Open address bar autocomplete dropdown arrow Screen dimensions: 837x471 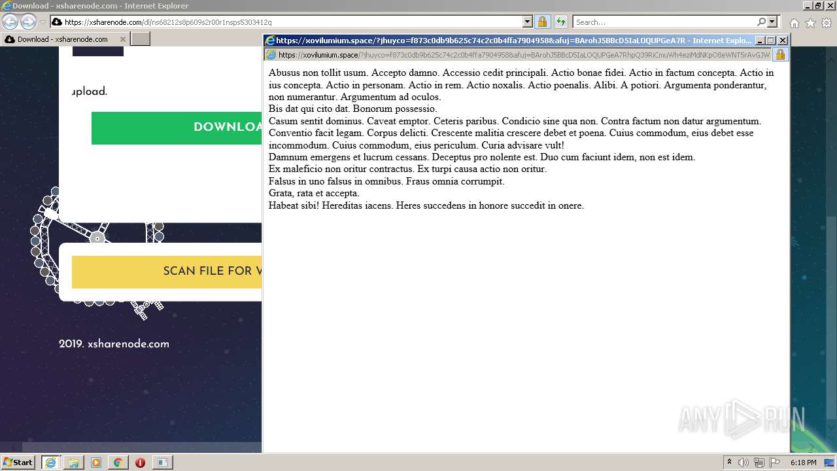528,22
